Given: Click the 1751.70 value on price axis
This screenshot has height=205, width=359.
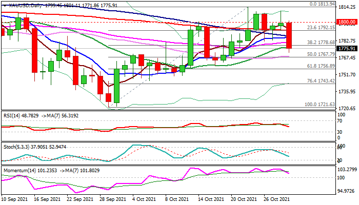Looking at the screenshot, I should tap(347, 75).
